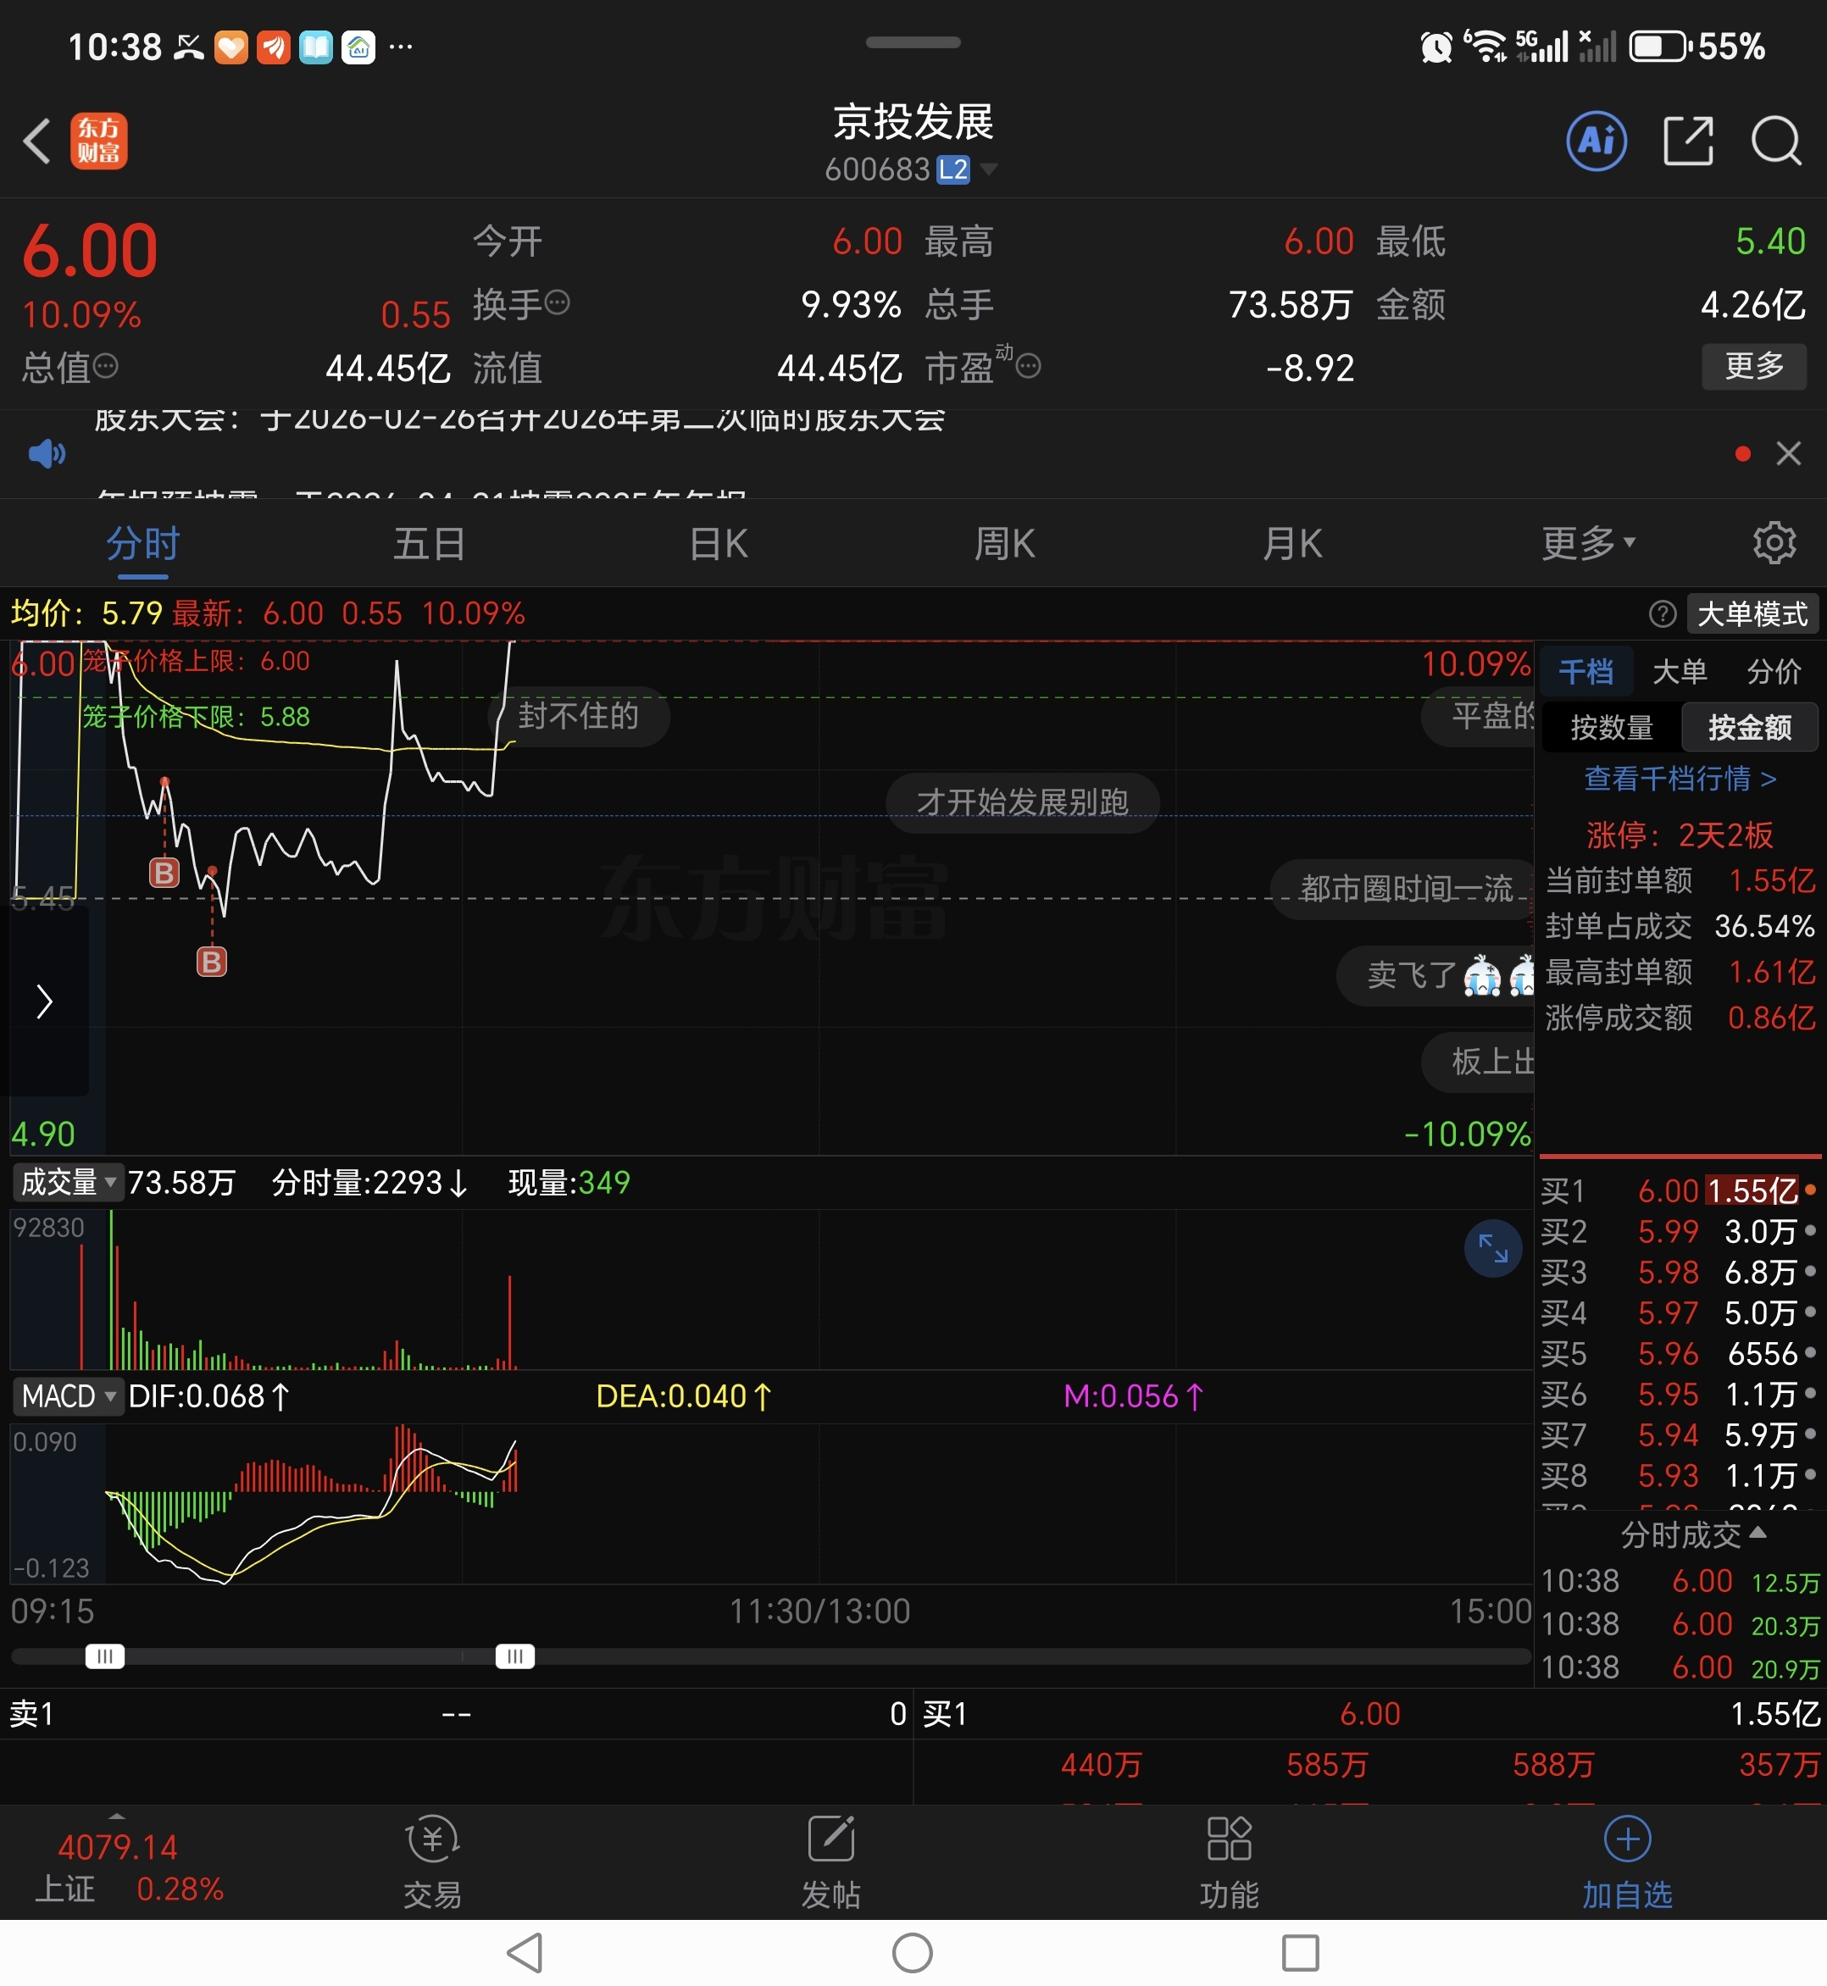This screenshot has width=1827, height=1986.
Task: Select 按金额 display option
Action: click(x=1749, y=728)
